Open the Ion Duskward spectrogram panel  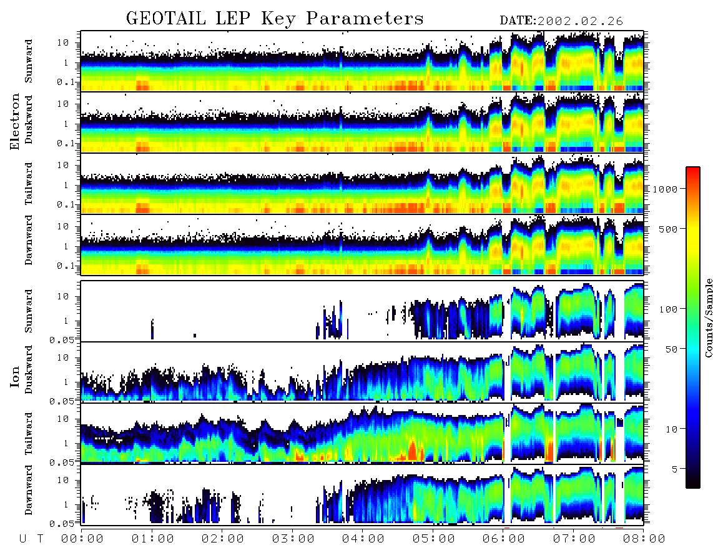(362, 372)
